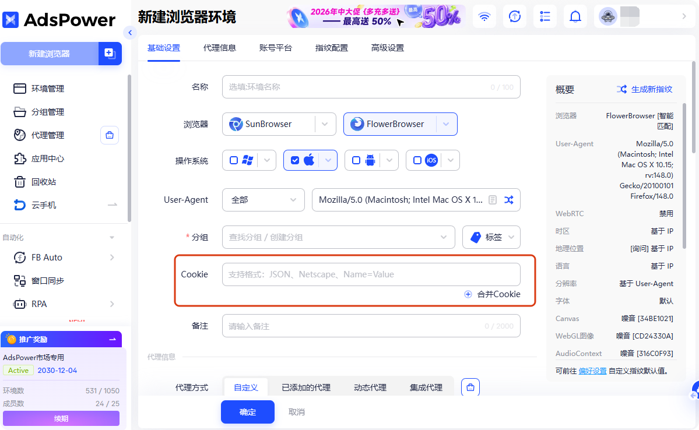Open the Windows version dropdown
The image size is (699, 430).
coord(267,160)
